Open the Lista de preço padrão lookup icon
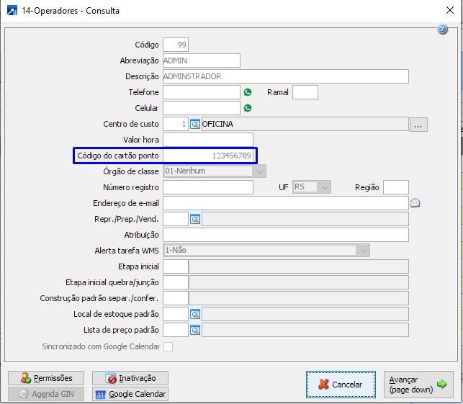This screenshot has height=404, width=463. coord(195,330)
